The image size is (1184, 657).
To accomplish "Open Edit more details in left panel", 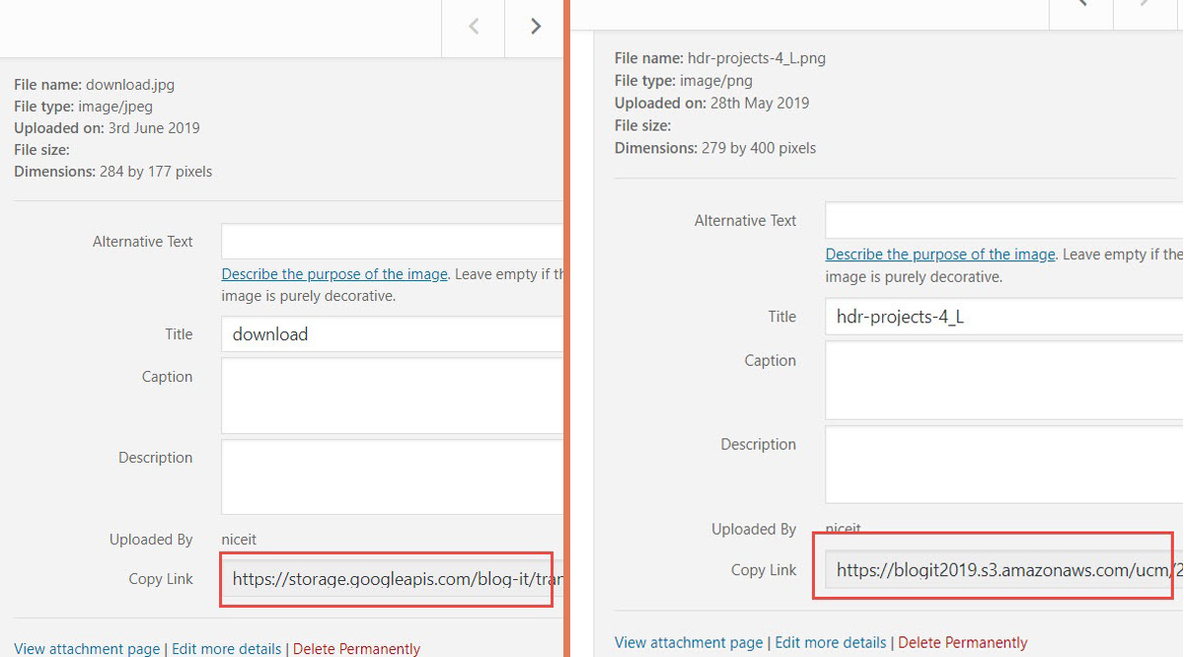I will [226, 648].
